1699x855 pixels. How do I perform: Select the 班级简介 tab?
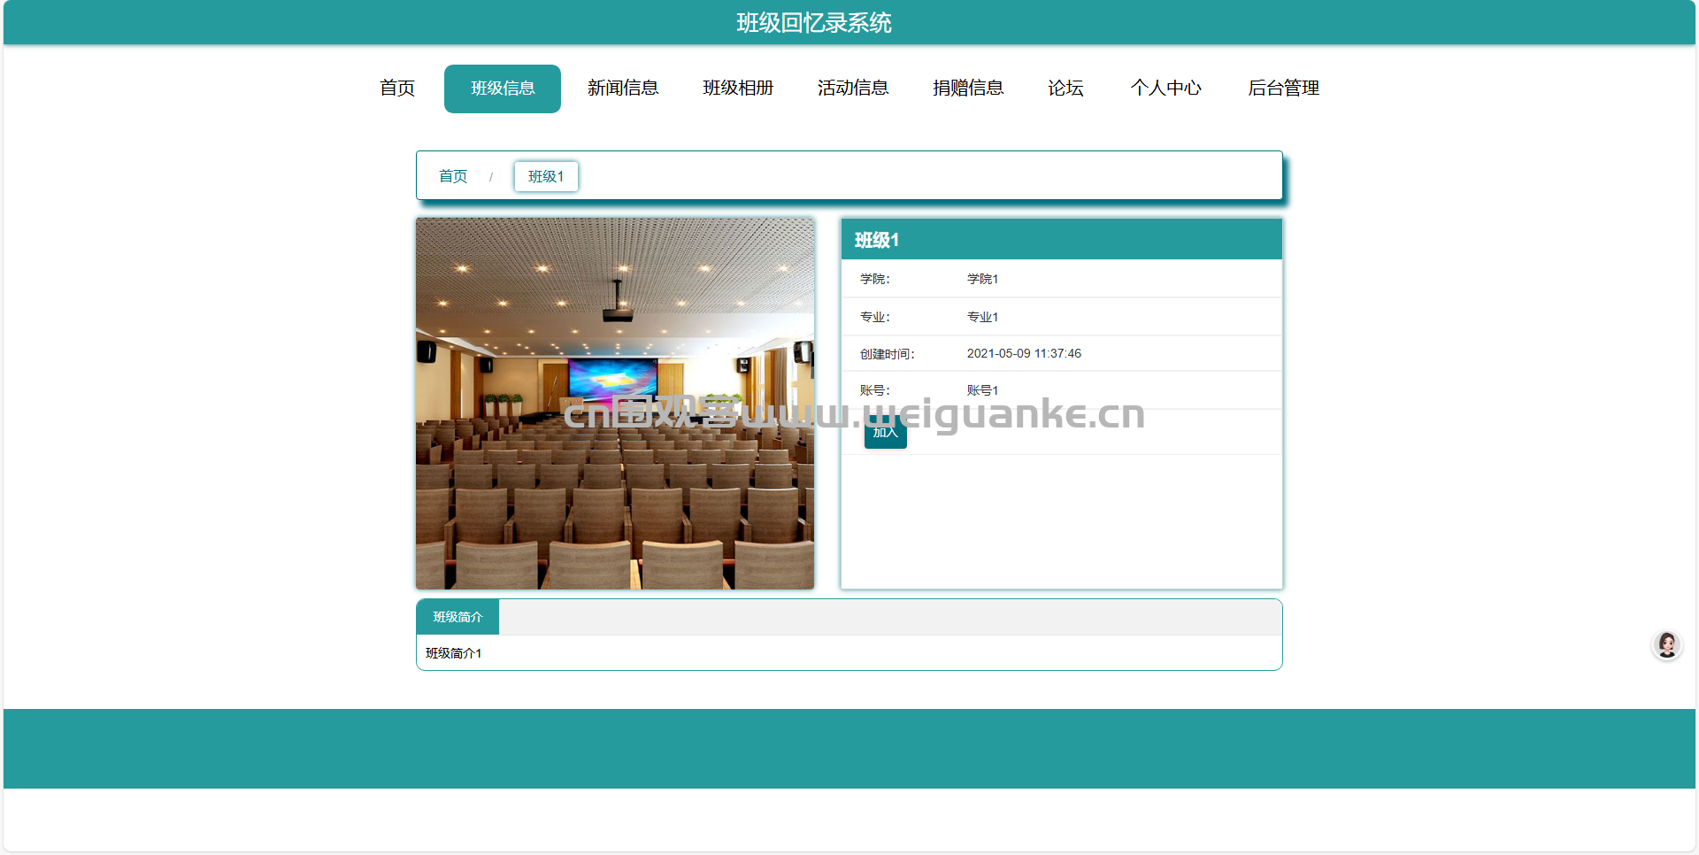click(x=457, y=617)
